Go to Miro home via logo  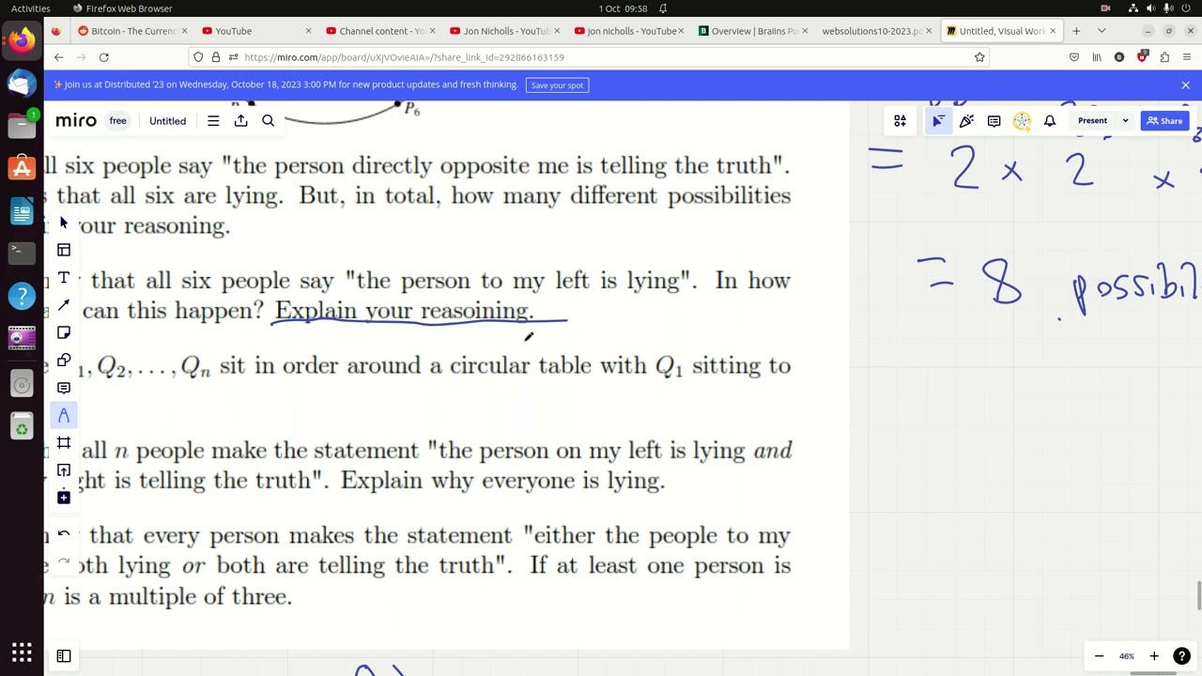click(x=76, y=121)
